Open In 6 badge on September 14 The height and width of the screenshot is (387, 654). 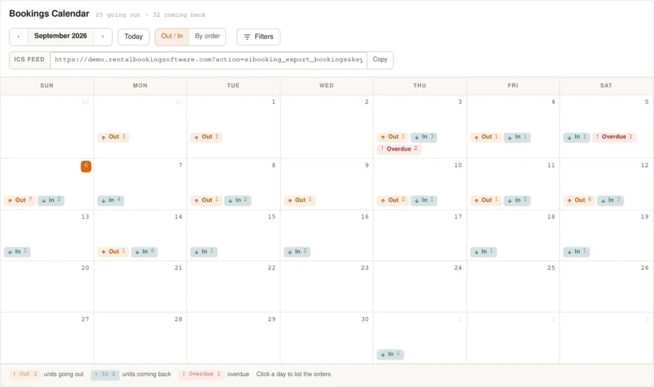pyautogui.click(x=144, y=252)
